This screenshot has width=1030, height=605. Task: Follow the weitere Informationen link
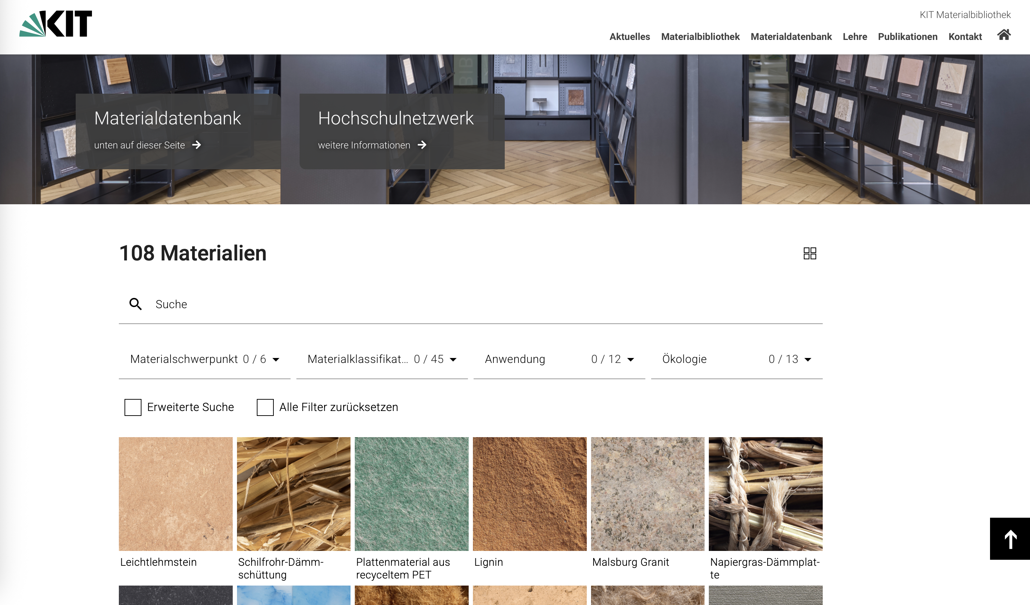click(x=364, y=145)
